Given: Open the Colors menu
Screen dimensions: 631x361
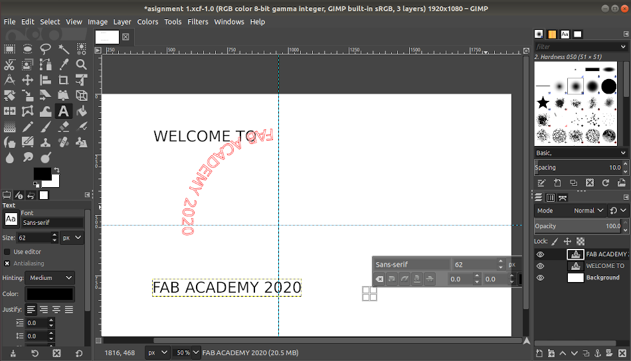Looking at the screenshot, I should (147, 22).
